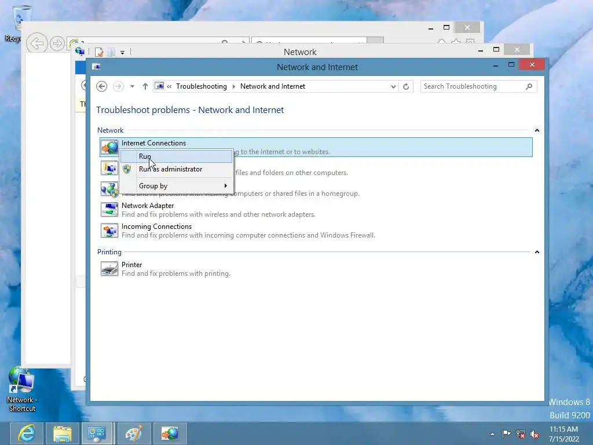Click the control panel icon in address bar
This screenshot has height=445, width=593.
(160, 86)
